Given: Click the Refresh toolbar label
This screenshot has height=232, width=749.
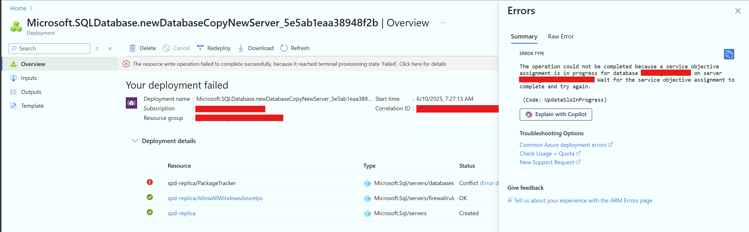Looking at the screenshot, I should pos(300,48).
